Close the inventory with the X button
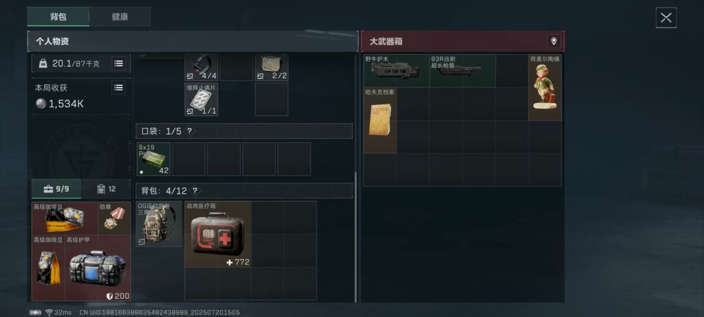The image size is (704, 317). coord(666,18)
